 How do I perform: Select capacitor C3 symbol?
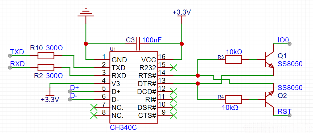138,44
